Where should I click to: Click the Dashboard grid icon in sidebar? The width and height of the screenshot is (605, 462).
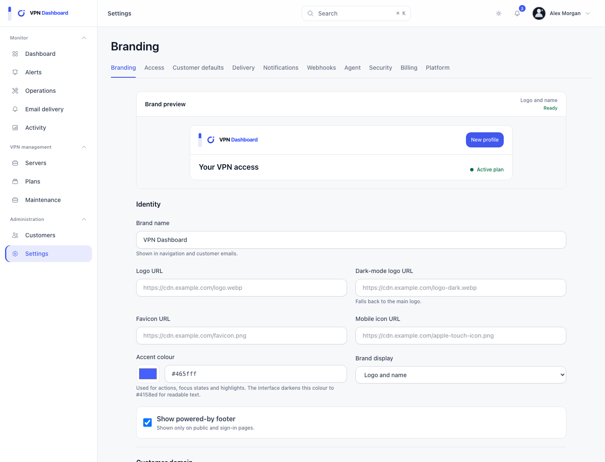tap(15, 54)
